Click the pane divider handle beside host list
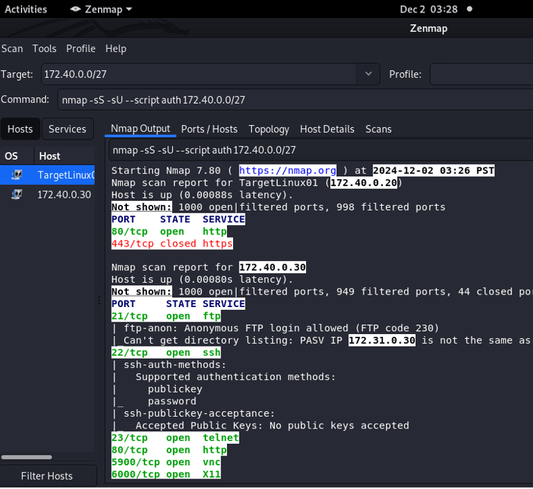This screenshot has width=533, height=489. pyautogui.click(x=99, y=300)
